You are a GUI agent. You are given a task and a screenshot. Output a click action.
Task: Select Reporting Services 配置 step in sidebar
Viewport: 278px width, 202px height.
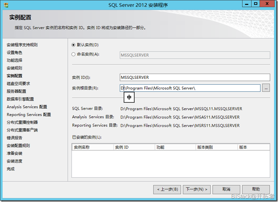29,114
